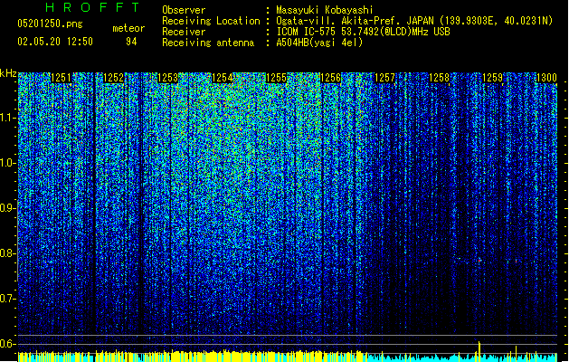Viewport: 569px width, 362px height.
Task: Select receiver text ICOM IC-575 53.7492 MHz USB
Action: 364,32
